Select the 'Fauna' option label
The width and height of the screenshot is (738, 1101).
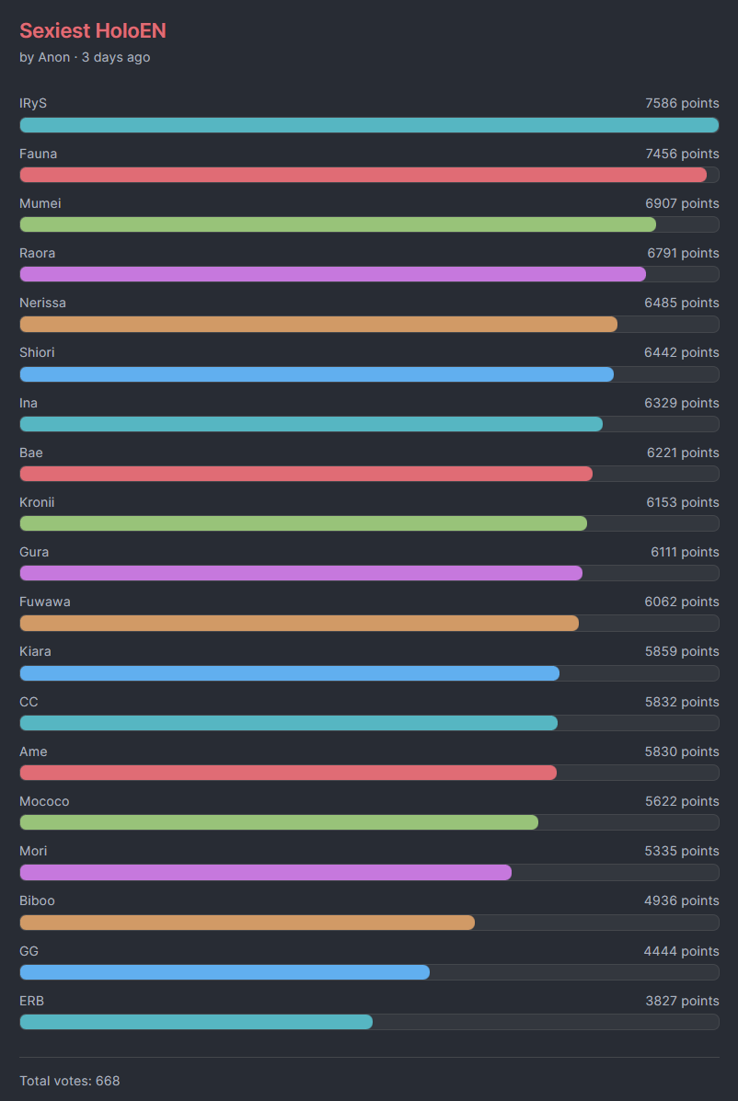(38, 154)
